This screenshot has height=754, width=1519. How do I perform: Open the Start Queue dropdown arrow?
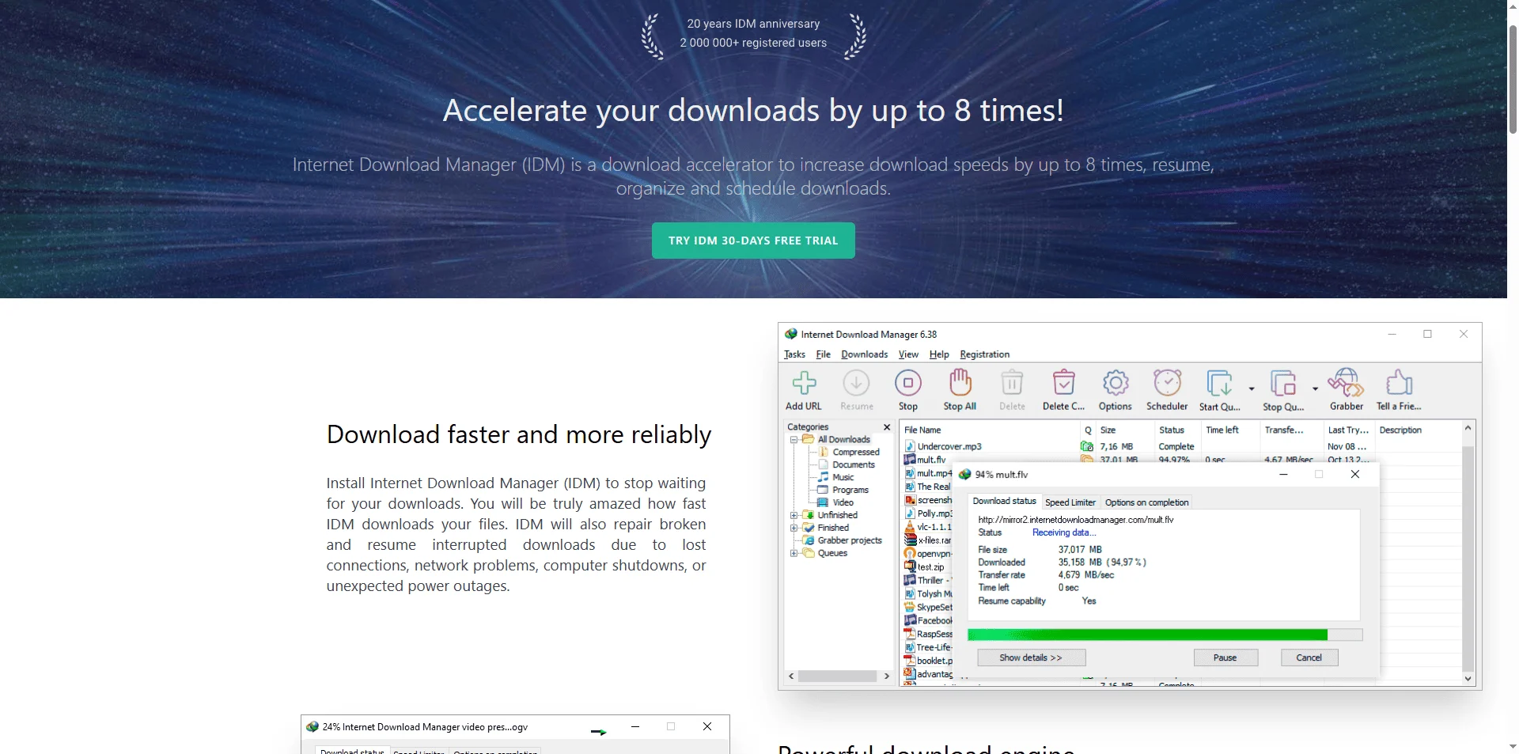click(x=1252, y=388)
